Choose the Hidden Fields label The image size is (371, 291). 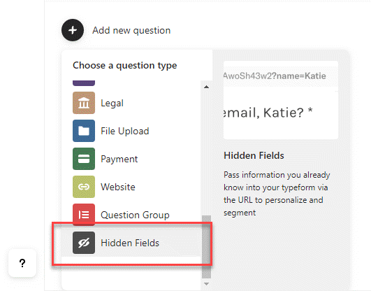(x=130, y=243)
